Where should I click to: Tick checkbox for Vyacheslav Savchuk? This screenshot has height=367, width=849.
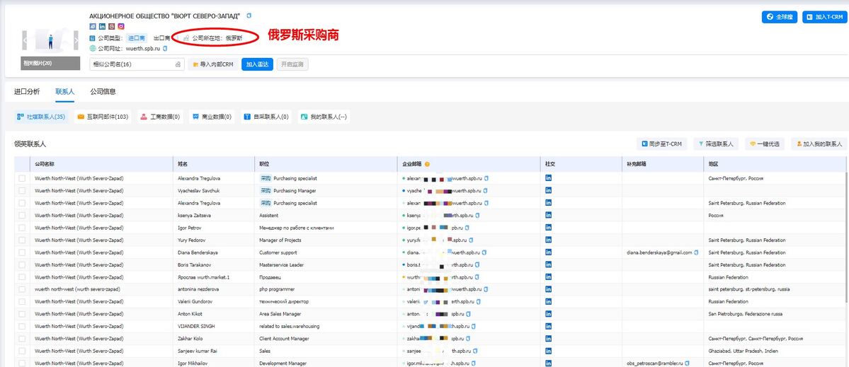(x=22, y=190)
